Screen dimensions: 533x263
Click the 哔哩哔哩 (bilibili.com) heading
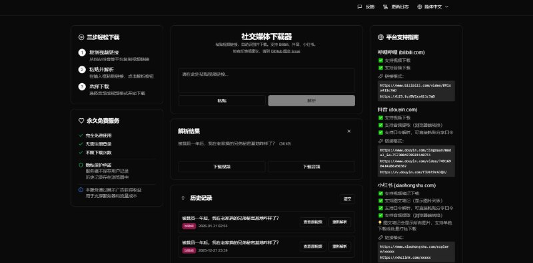[401, 52]
